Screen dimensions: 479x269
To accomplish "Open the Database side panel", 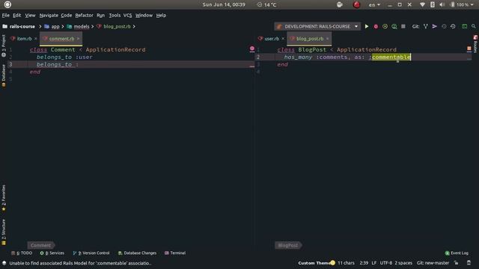I will coord(4,75).
